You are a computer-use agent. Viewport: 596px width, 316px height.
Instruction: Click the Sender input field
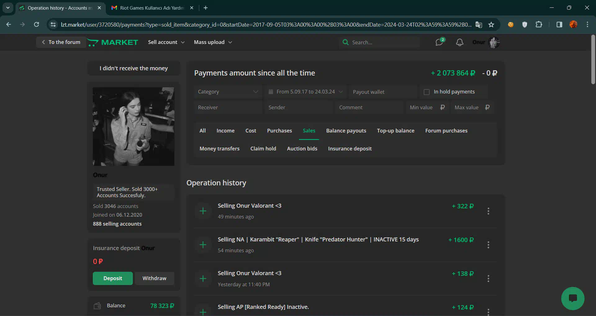[x=299, y=107]
